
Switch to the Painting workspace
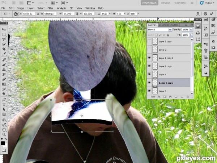180,3
